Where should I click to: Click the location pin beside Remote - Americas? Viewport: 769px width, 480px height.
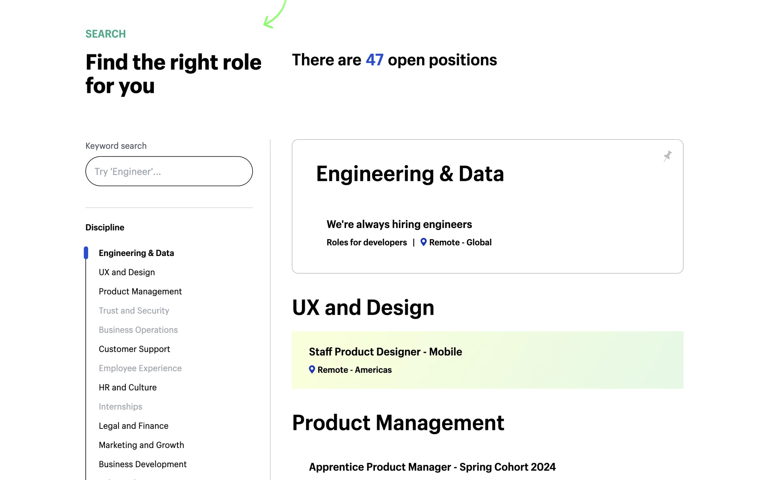pyautogui.click(x=312, y=370)
